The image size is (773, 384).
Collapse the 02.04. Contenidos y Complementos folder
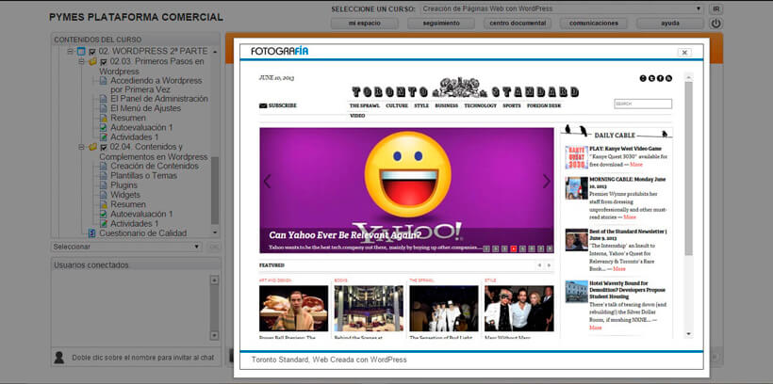tap(81, 147)
